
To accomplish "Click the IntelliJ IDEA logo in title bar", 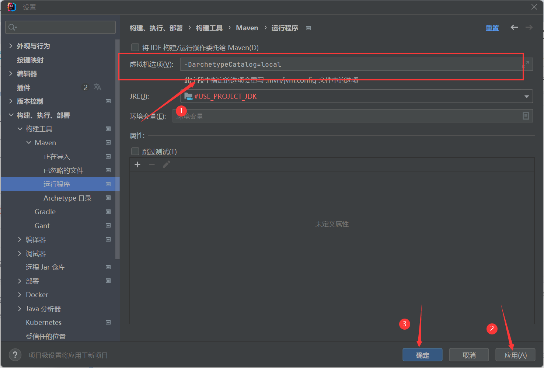I will pyautogui.click(x=12, y=7).
